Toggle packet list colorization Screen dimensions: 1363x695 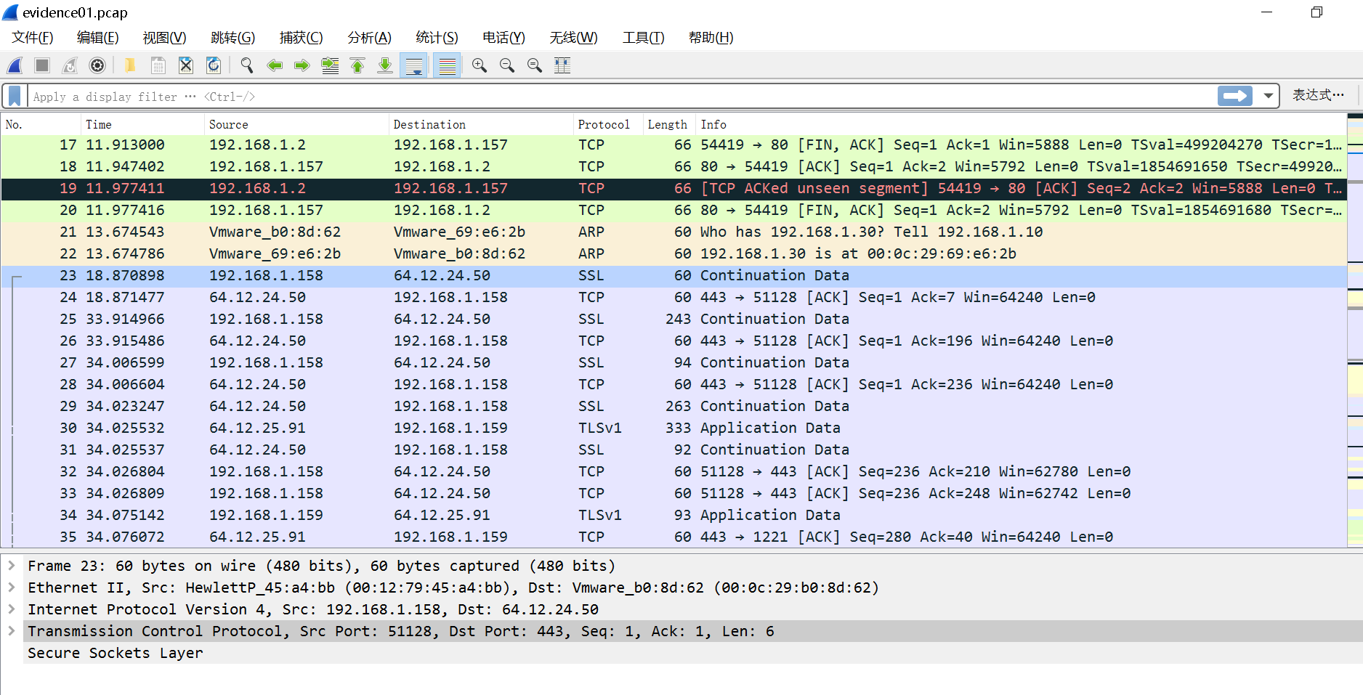click(446, 65)
